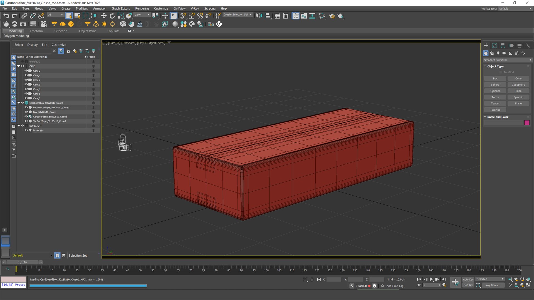Toggle the Auto Key button
Viewport: 534px width, 300px height.
point(468,279)
